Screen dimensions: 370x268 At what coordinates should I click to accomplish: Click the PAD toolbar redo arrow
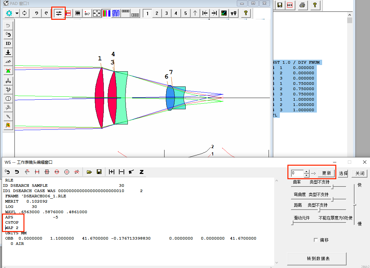click(x=46, y=13)
